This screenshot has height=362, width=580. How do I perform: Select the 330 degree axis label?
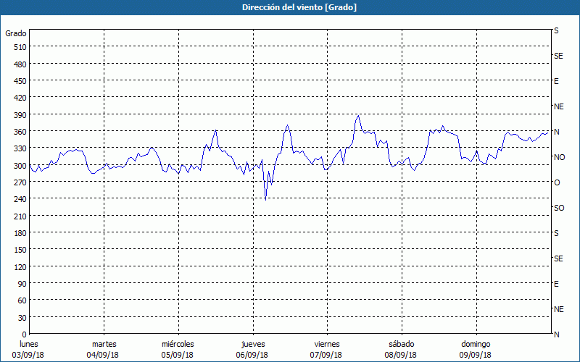tap(20, 149)
